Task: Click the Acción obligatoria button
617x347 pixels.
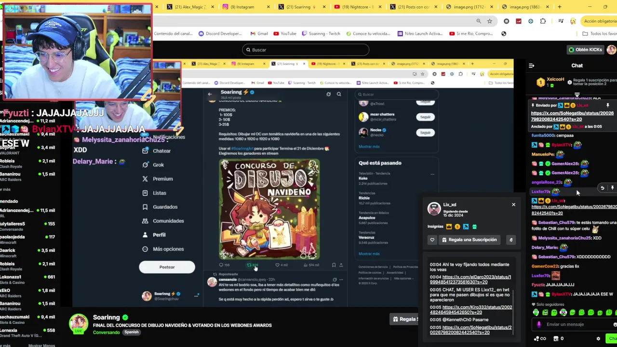Action: [599, 21]
